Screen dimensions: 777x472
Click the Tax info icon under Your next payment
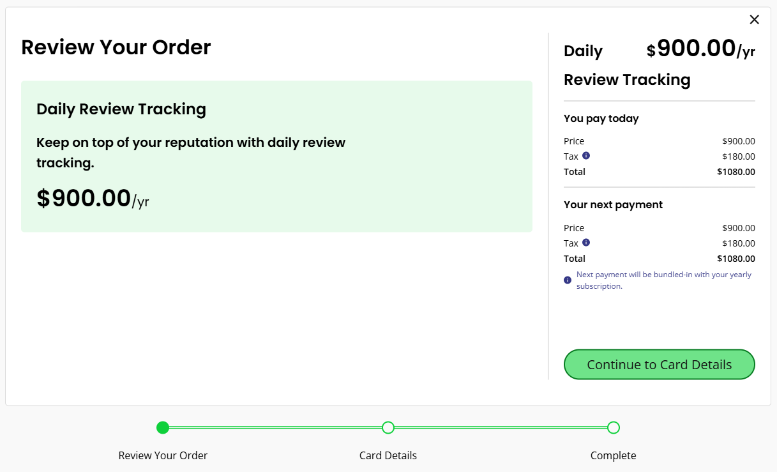[x=586, y=242]
